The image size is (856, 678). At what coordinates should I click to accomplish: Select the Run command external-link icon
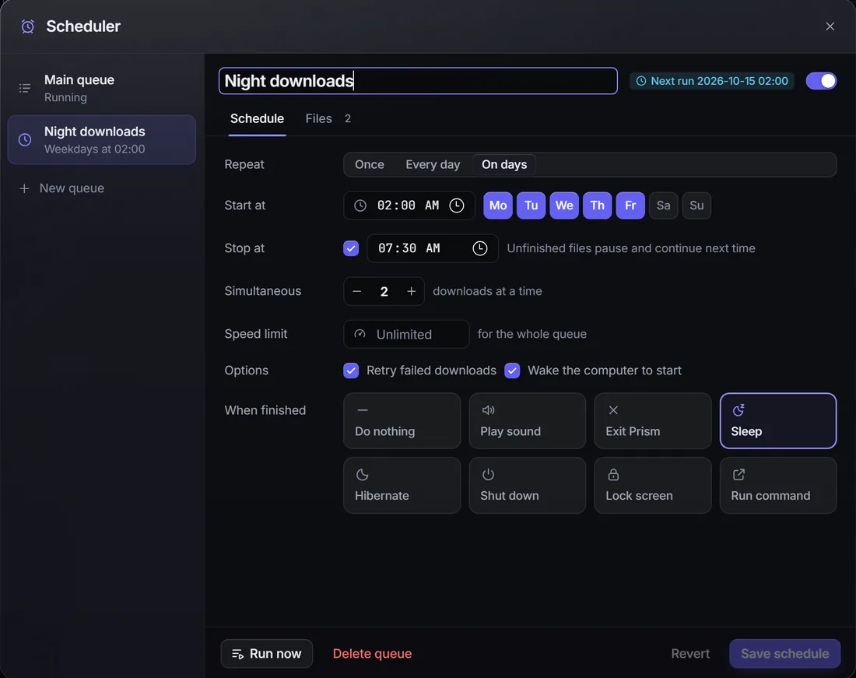tap(738, 474)
